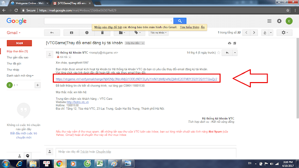This screenshot has width=299, height=168.
Task: Open 'Hộp thư đến (1)' folder
Action: [x=17, y=51]
